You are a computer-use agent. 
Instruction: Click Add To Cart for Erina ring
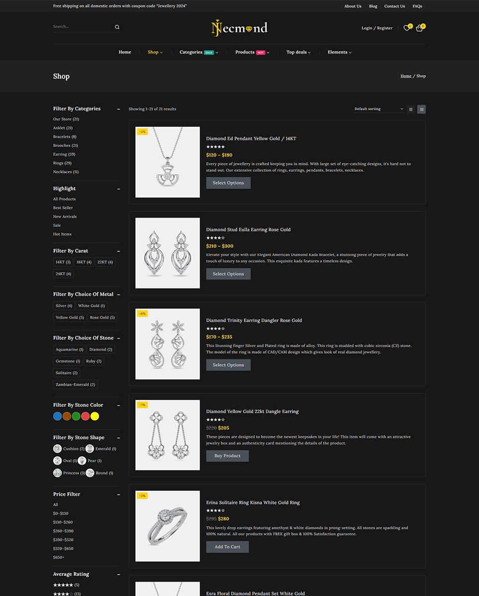coord(227,547)
